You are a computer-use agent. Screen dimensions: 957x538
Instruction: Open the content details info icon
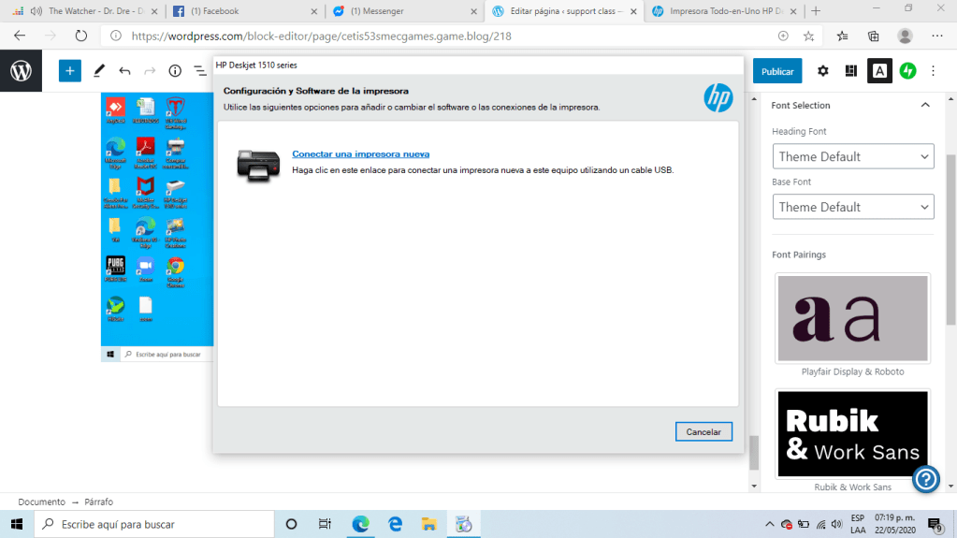tap(175, 71)
